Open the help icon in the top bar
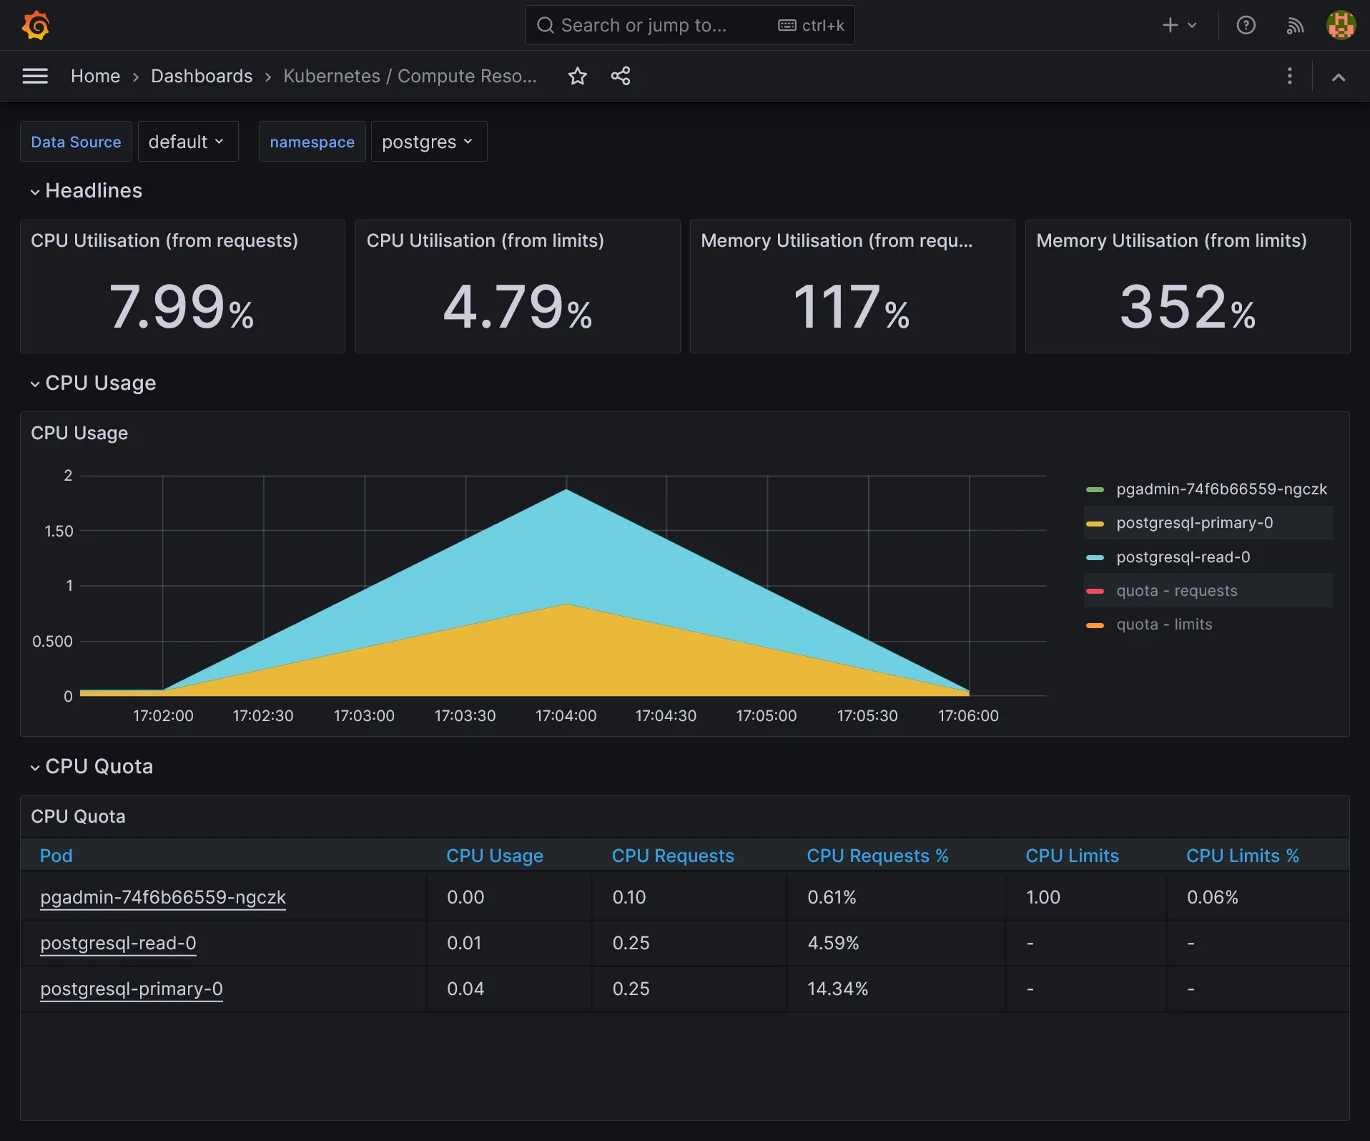Viewport: 1370px width, 1141px height. point(1246,25)
